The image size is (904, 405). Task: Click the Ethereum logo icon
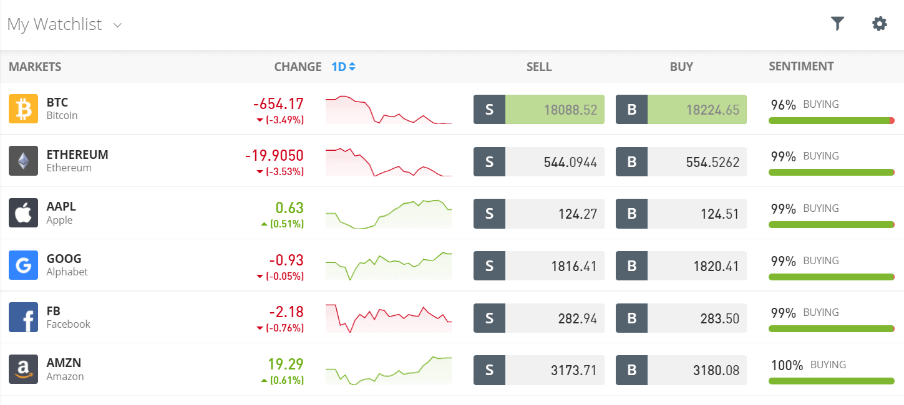23,161
